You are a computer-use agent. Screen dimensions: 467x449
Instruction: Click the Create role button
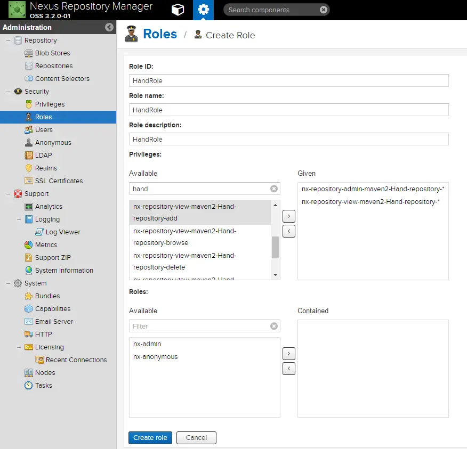point(150,438)
